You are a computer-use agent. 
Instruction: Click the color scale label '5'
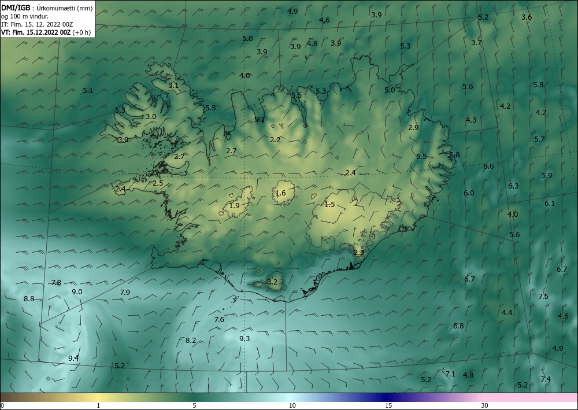194,405
